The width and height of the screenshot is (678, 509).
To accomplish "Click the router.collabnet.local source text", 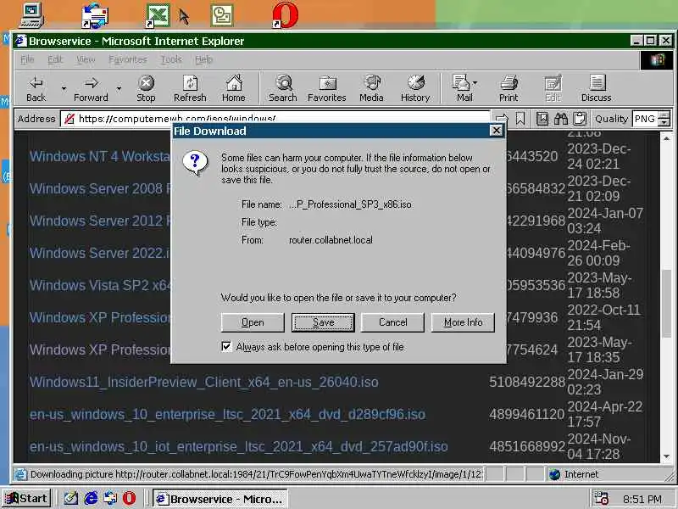I will pyautogui.click(x=331, y=240).
